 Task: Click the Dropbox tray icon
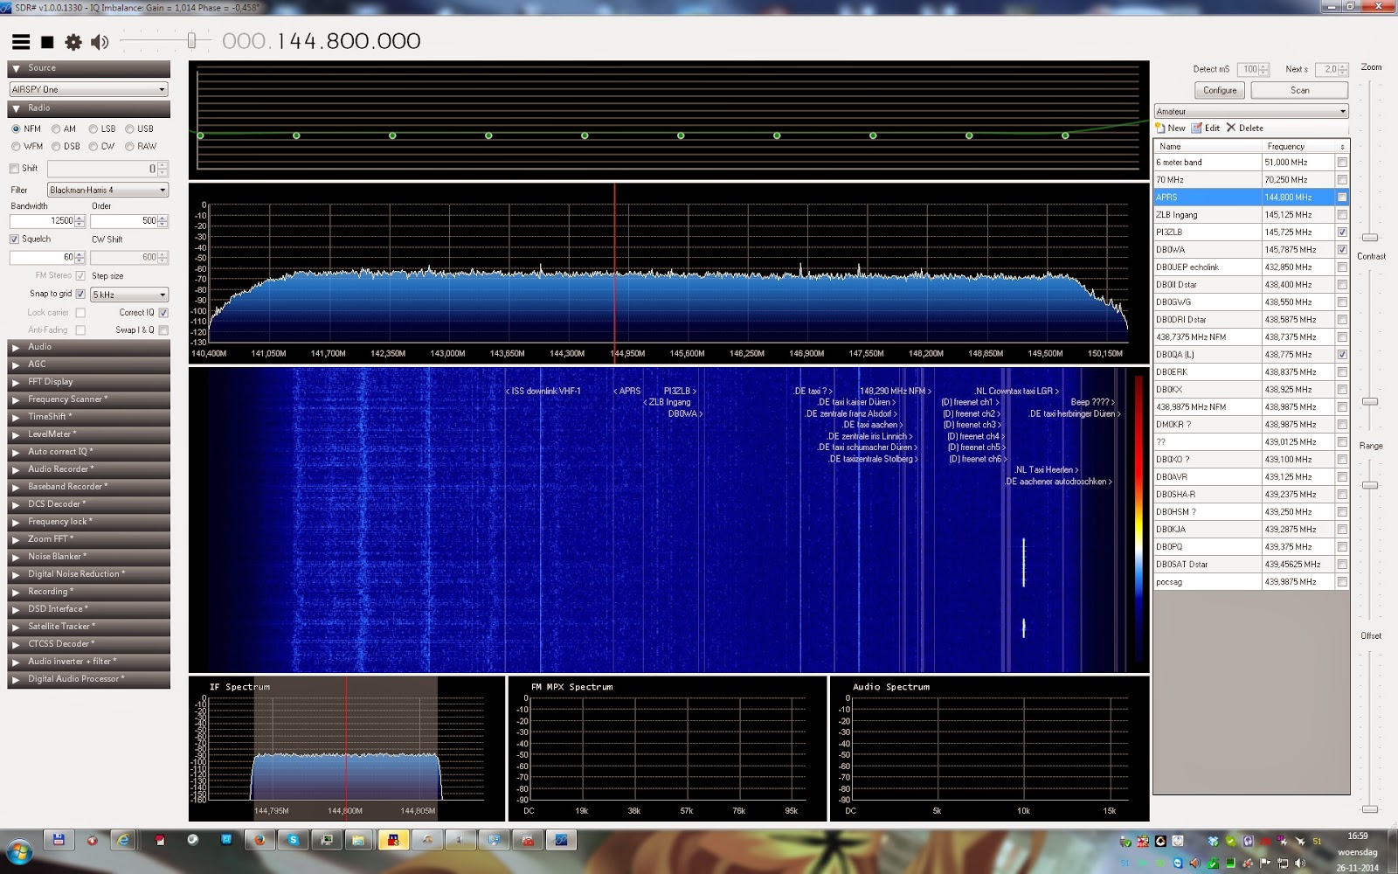tap(1213, 842)
